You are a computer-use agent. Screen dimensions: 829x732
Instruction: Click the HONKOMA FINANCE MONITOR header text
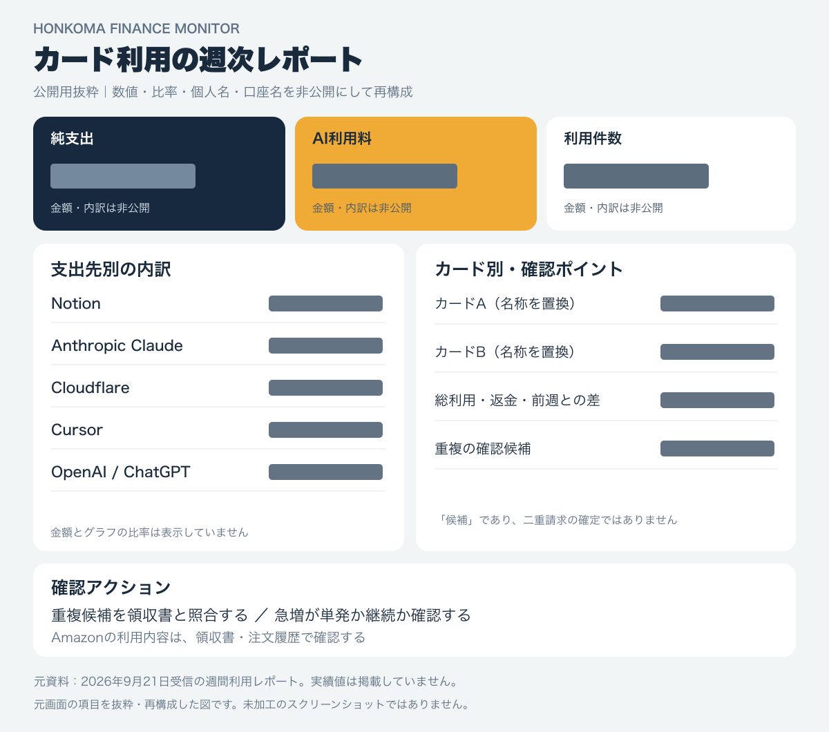tap(136, 28)
